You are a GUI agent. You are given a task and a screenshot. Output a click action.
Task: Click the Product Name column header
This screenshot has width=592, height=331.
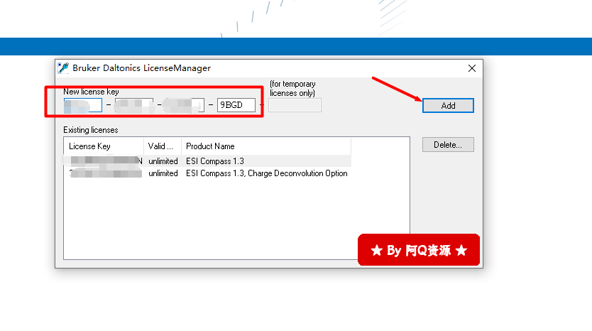tap(266, 146)
